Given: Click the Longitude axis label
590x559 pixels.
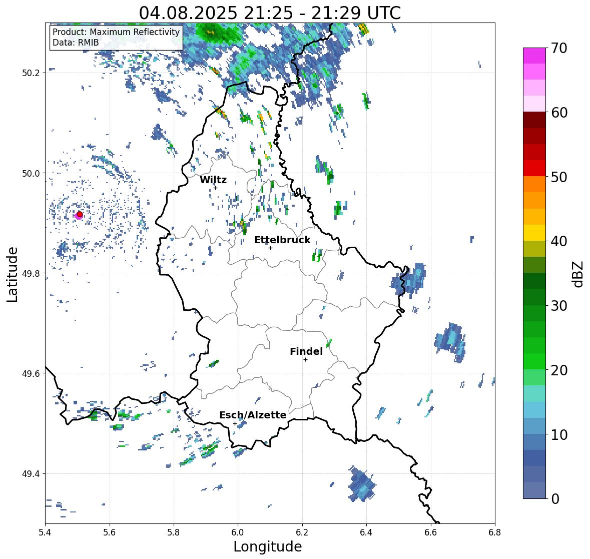Looking at the screenshot, I should point(268,546).
